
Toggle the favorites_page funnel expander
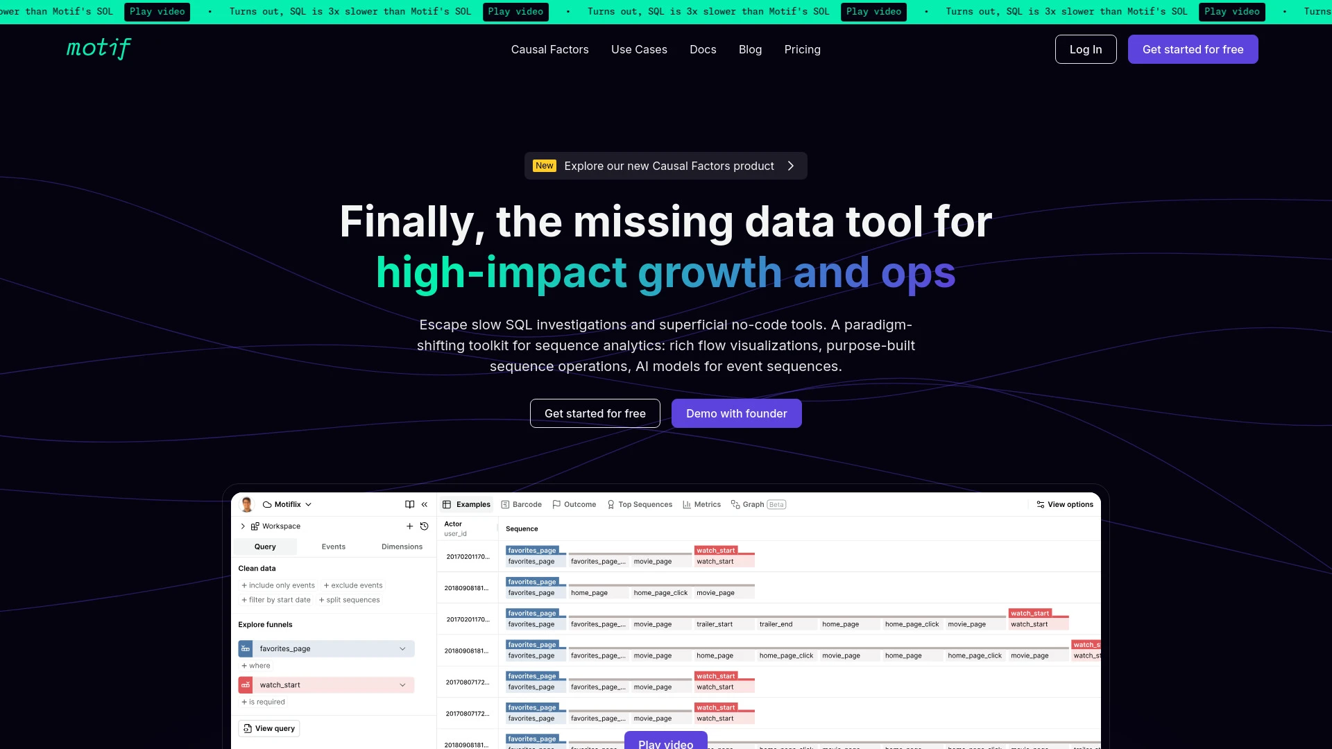tap(402, 648)
